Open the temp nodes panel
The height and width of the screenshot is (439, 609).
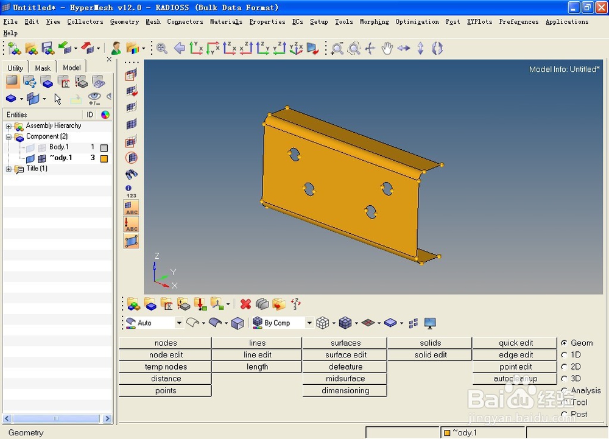coord(166,367)
